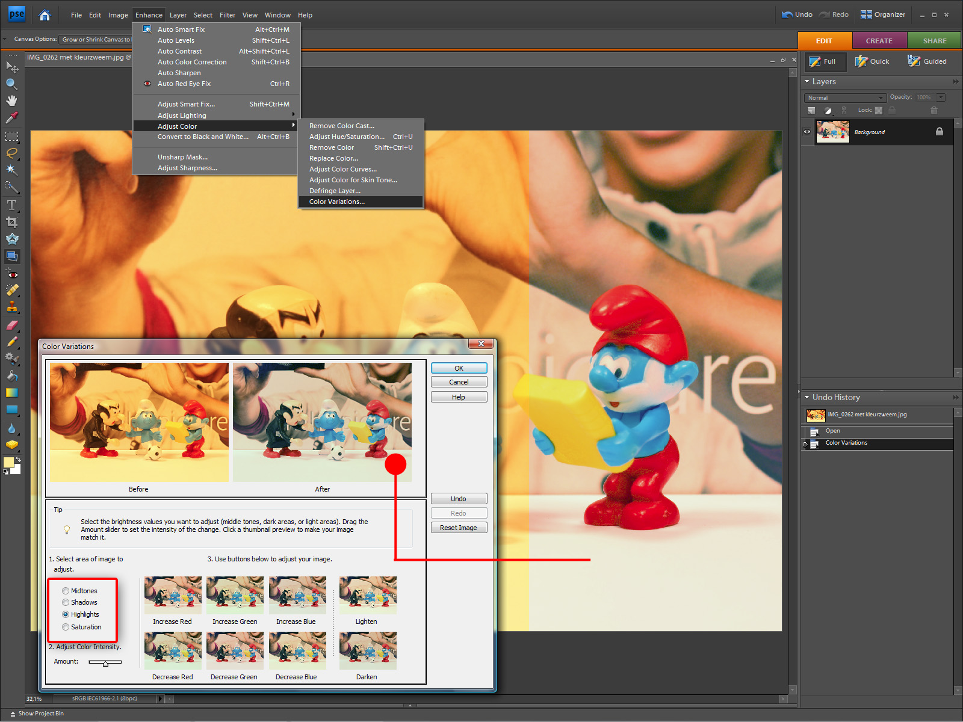Switch to Quick edit mode
Image resolution: width=963 pixels, height=722 pixels.
872,61
